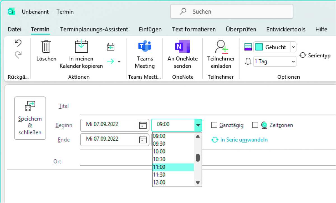The width and height of the screenshot is (336, 203).
Task: Toggle the Zeitzonen checkbox
Action: pyautogui.click(x=255, y=125)
